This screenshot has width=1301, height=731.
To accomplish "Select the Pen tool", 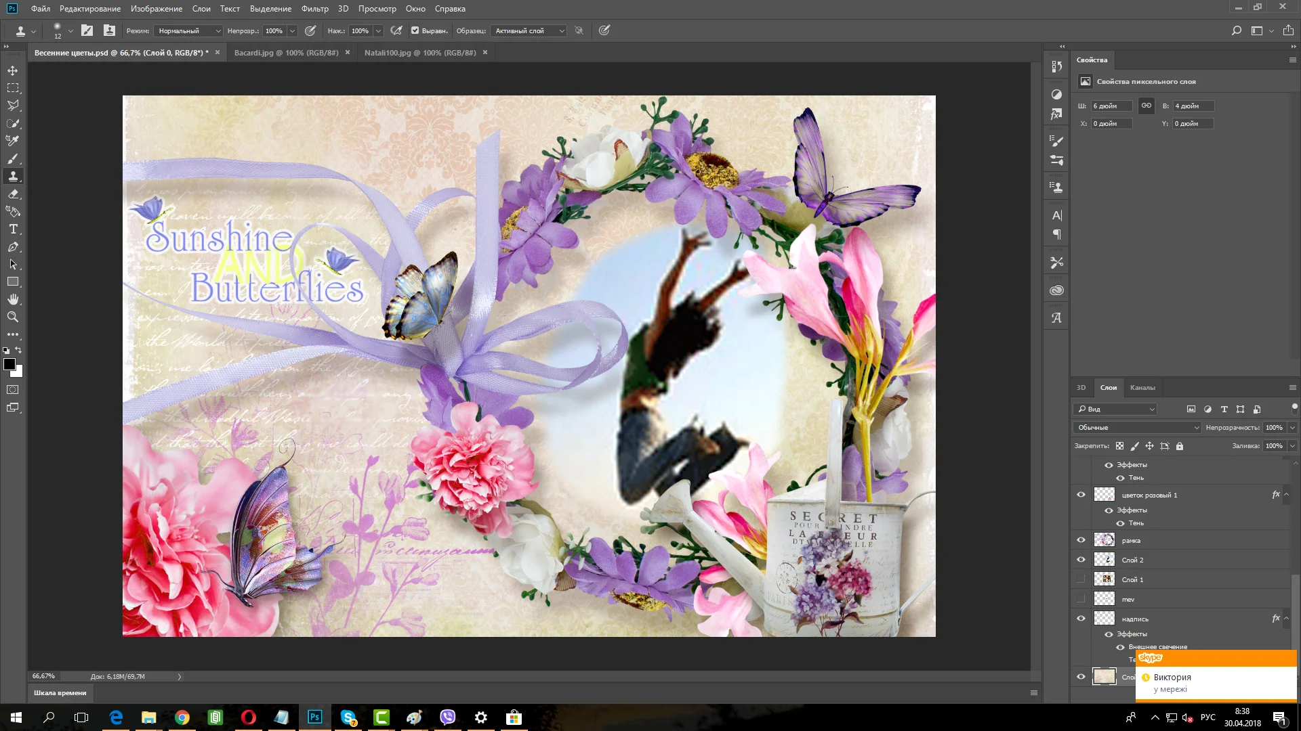I will [x=13, y=247].
